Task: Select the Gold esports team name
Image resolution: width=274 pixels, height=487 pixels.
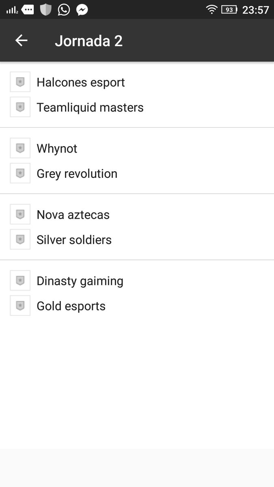Action: point(71,306)
